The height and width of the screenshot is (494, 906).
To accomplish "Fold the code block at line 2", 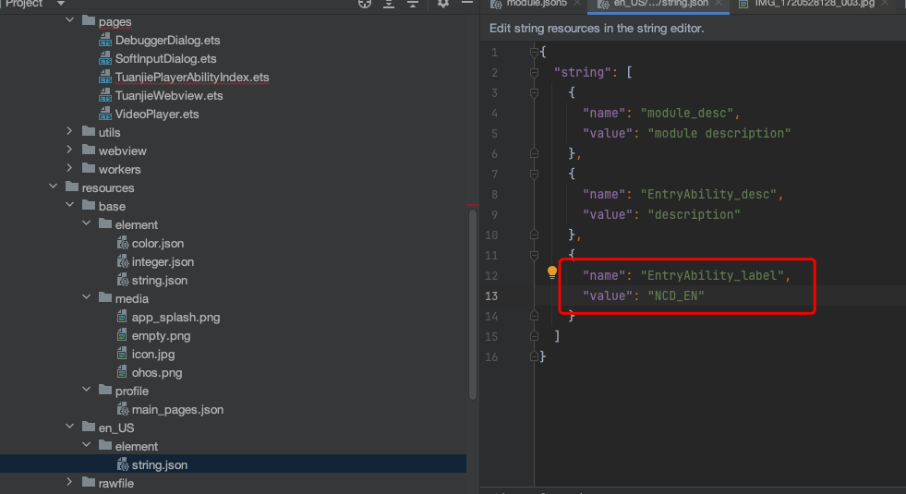I will [x=534, y=72].
